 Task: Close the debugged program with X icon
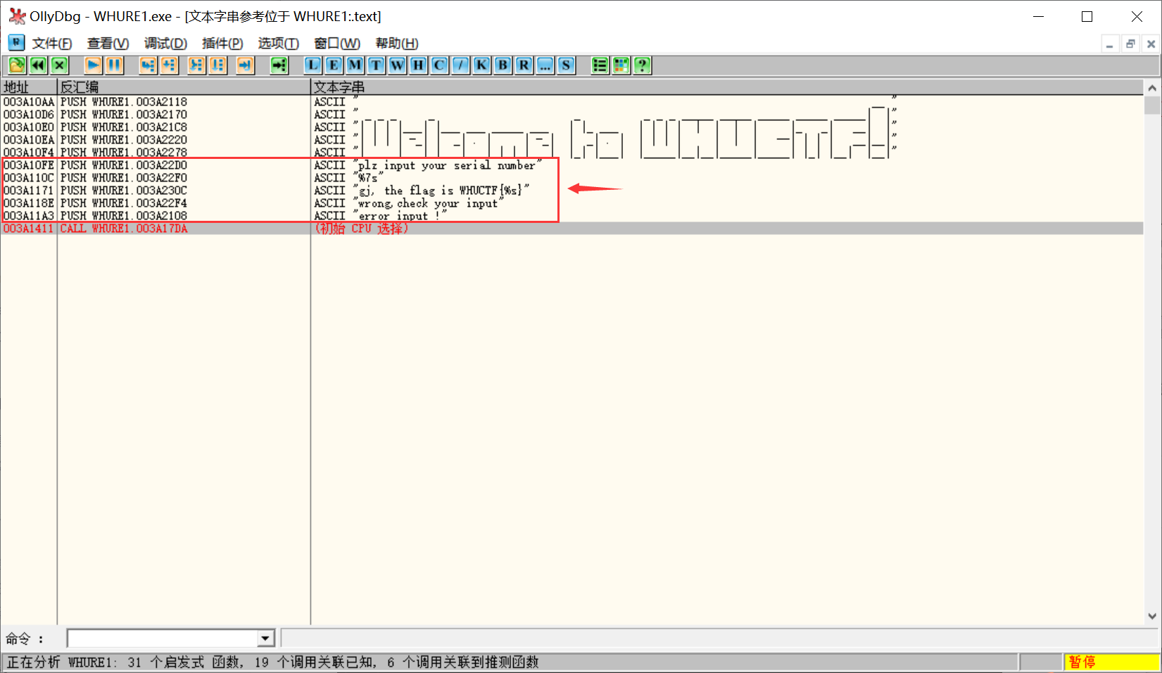(x=60, y=65)
